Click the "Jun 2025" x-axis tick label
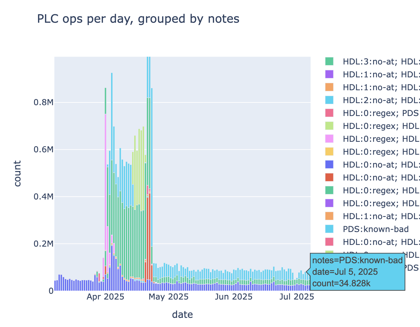420x327 pixels. (233, 297)
